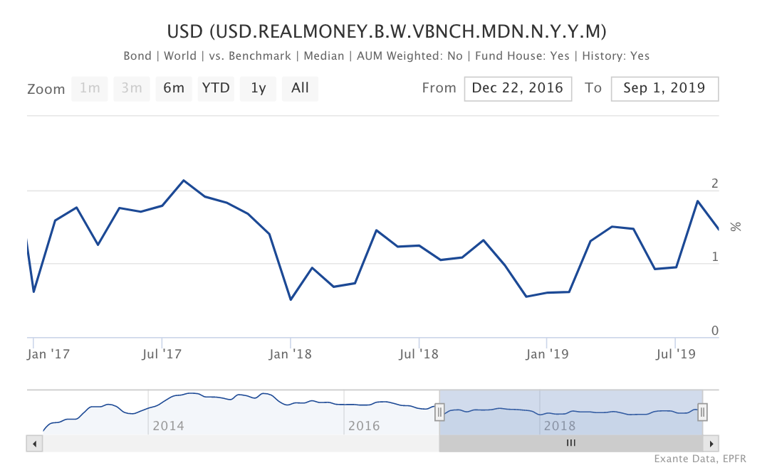Click the 3m zoom range button
The image size is (772, 475).
(x=132, y=88)
